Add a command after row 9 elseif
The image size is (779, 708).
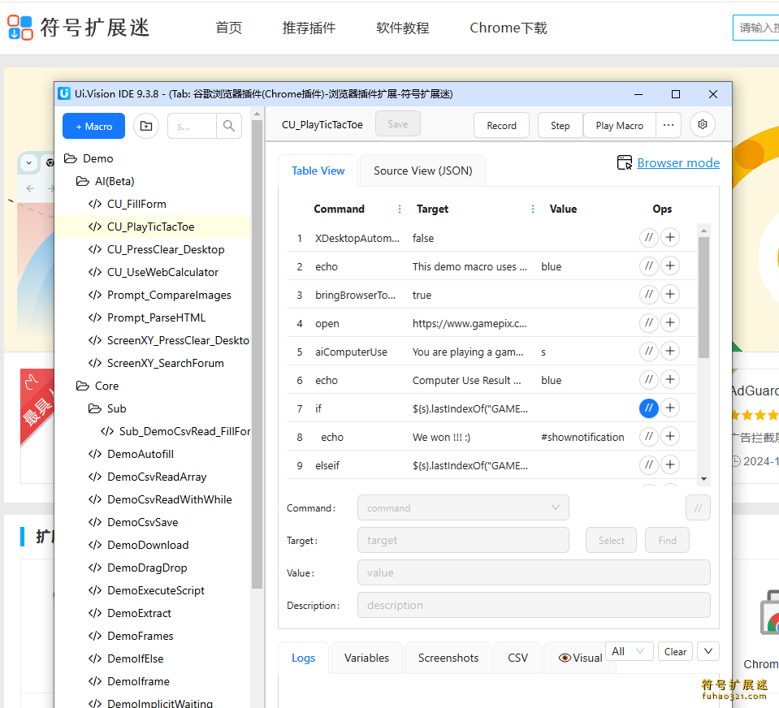670,464
